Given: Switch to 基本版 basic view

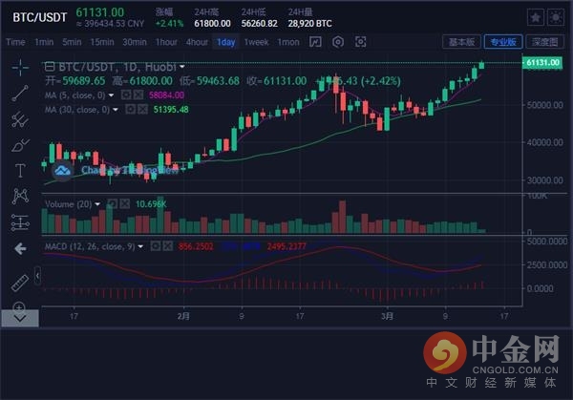Looking at the screenshot, I should [x=461, y=42].
